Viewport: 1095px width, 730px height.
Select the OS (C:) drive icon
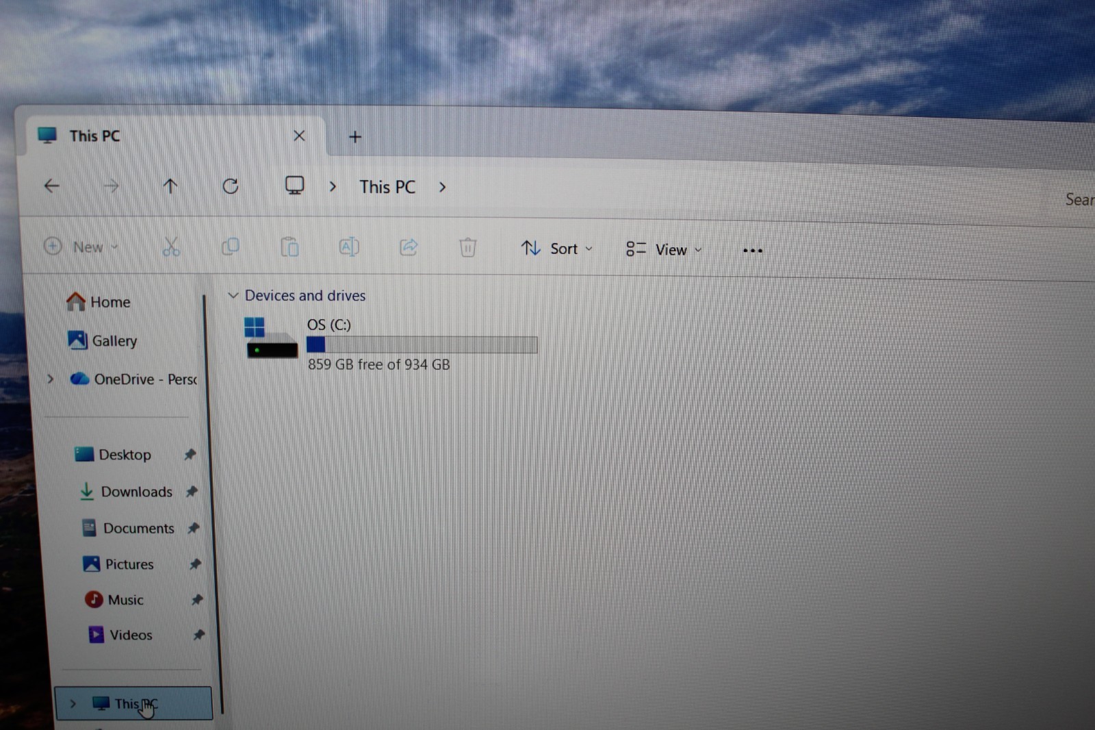pyautogui.click(x=270, y=338)
